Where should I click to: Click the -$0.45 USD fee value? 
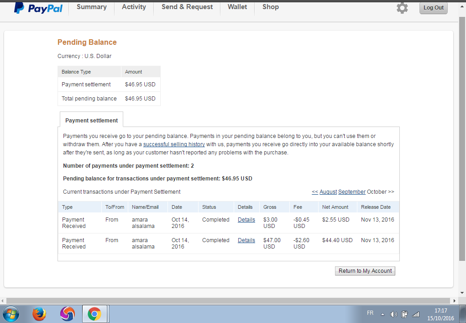click(x=301, y=223)
